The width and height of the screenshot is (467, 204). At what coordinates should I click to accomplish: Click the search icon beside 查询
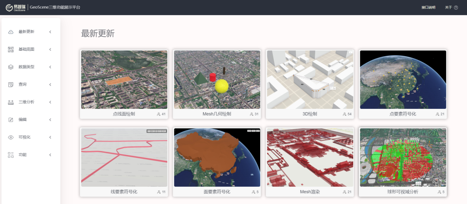pos(11,84)
